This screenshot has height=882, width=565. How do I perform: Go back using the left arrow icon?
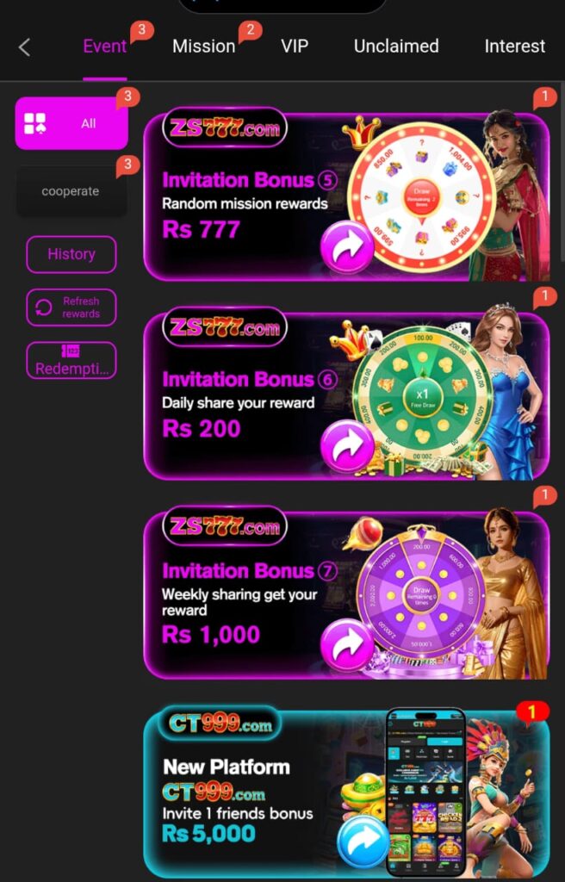24,47
